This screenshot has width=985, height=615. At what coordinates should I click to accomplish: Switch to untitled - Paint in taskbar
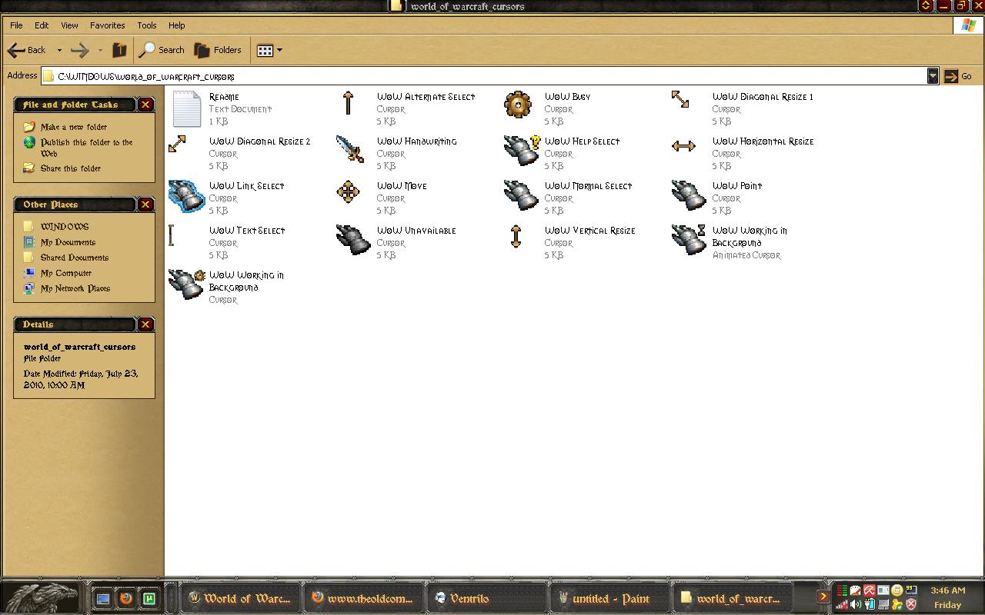pos(605,598)
